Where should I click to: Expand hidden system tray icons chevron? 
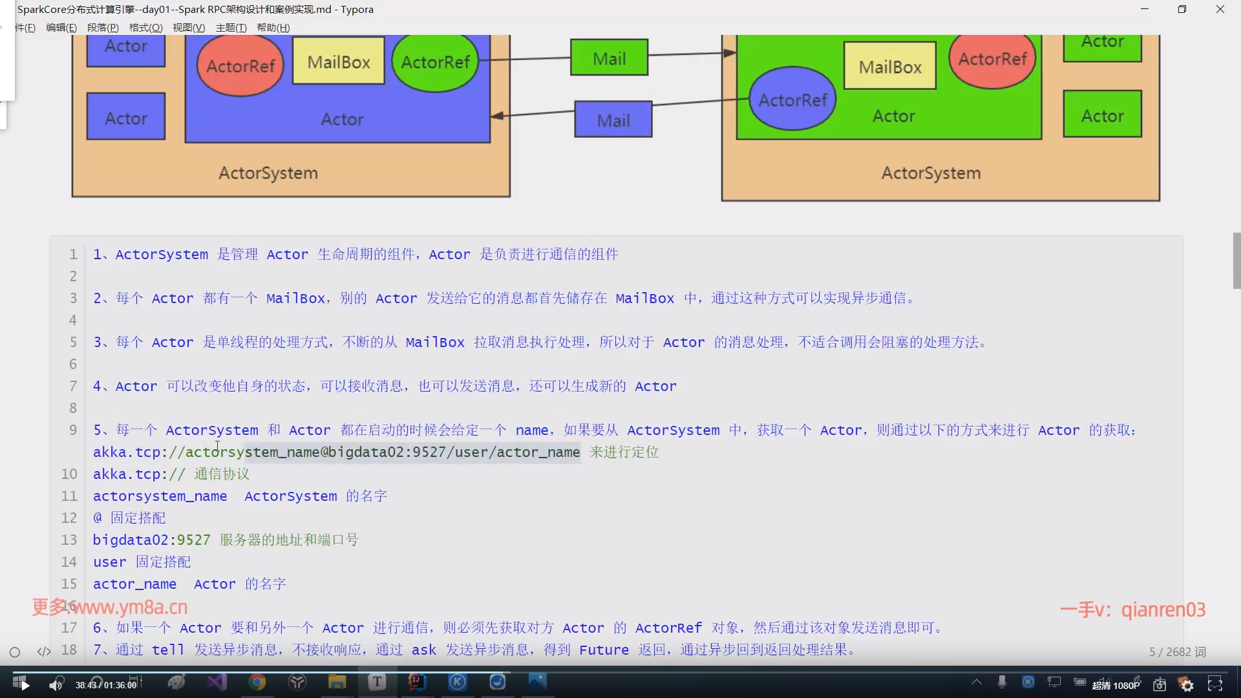coord(977,682)
